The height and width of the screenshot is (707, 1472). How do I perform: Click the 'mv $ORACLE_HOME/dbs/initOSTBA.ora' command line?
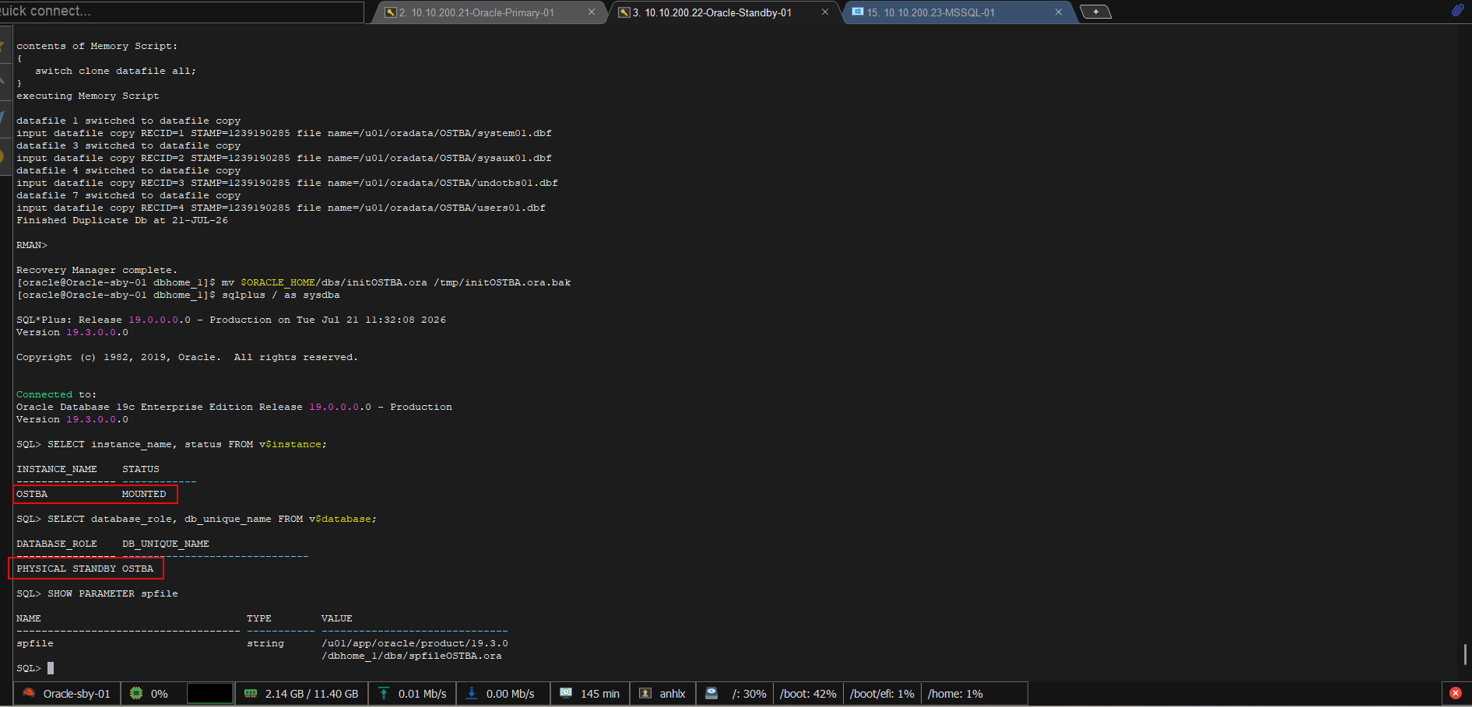tap(293, 282)
